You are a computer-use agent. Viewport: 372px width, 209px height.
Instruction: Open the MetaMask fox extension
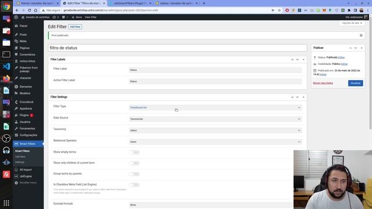[x=324, y=10]
